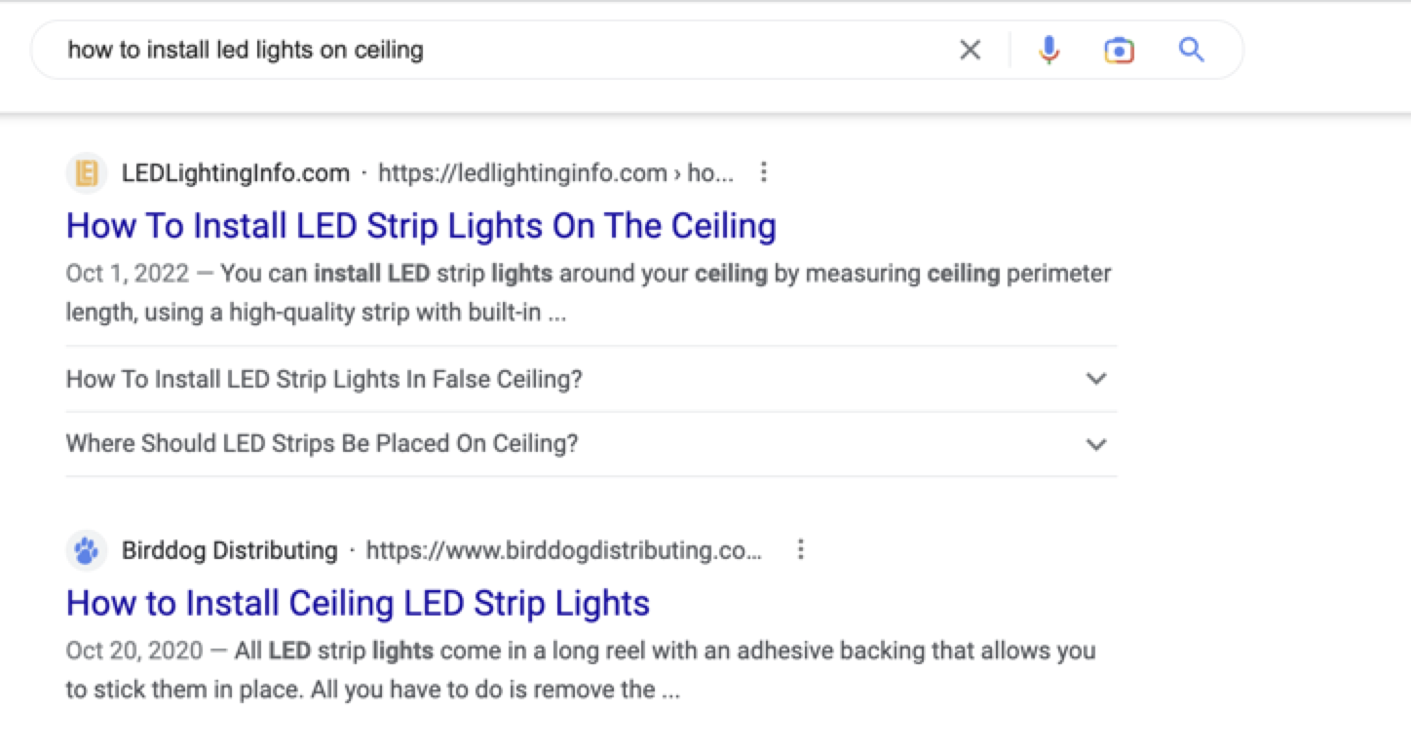Expand 'How To Install LED Strip Lights In False Ceiling?'
Screen dimensions: 1411x746
[x=1095, y=380]
